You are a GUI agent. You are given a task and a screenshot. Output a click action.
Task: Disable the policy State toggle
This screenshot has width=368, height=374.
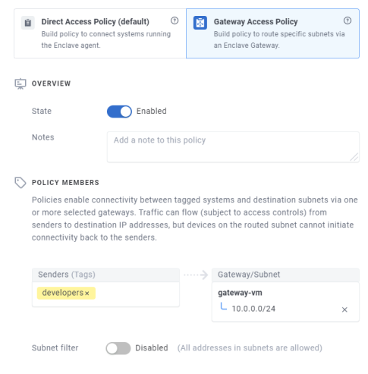coord(119,112)
